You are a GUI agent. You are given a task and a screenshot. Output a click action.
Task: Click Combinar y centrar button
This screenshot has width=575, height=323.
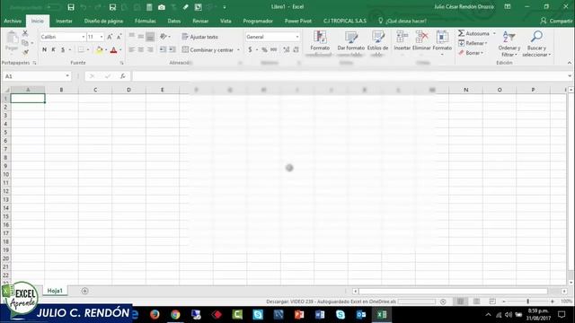click(x=208, y=50)
